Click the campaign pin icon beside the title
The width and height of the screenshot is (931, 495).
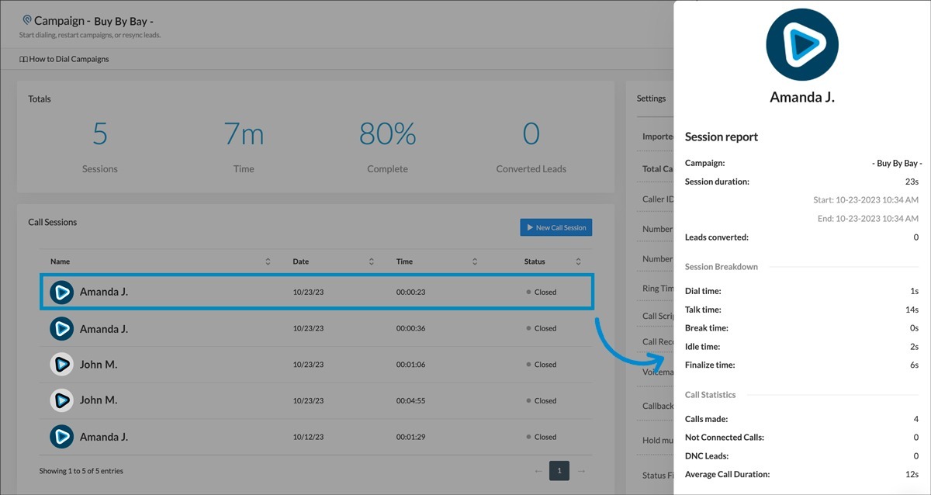pyautogui.click(x=27, y=20)
